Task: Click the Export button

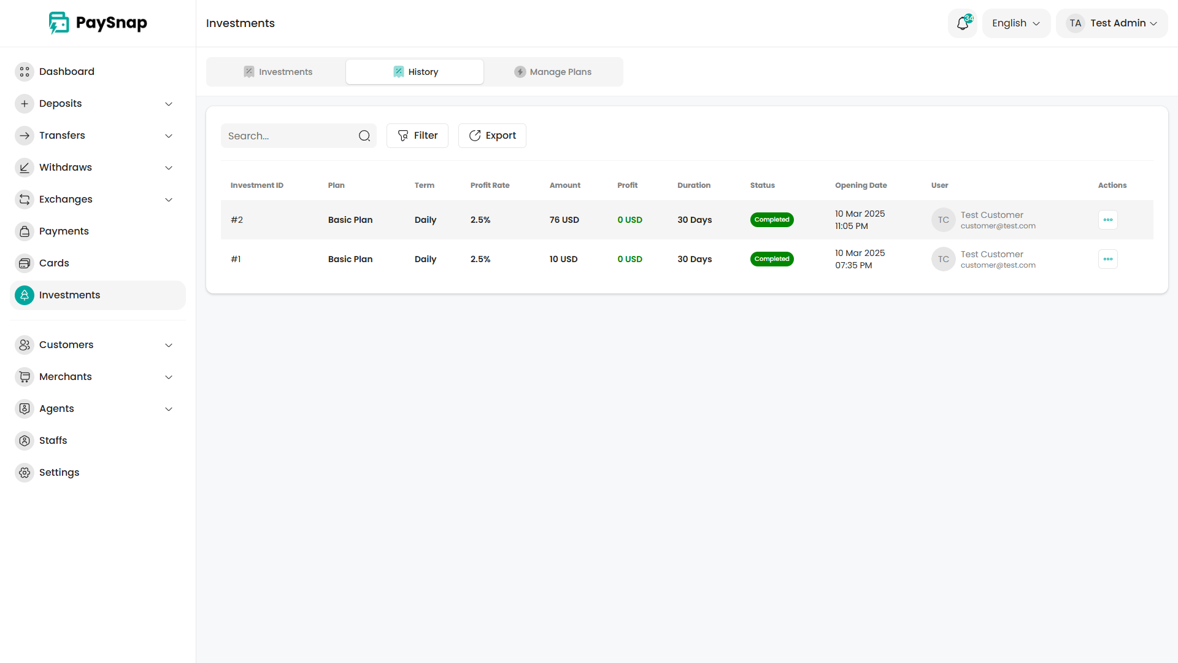Action: click(492, 136)
